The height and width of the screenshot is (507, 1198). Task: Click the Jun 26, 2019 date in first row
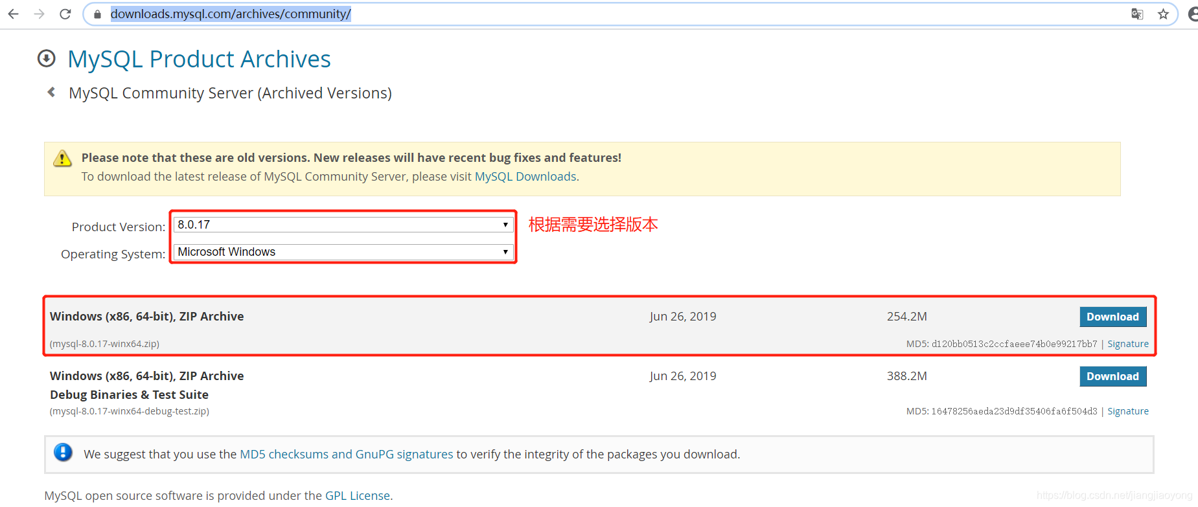[683, 316]
